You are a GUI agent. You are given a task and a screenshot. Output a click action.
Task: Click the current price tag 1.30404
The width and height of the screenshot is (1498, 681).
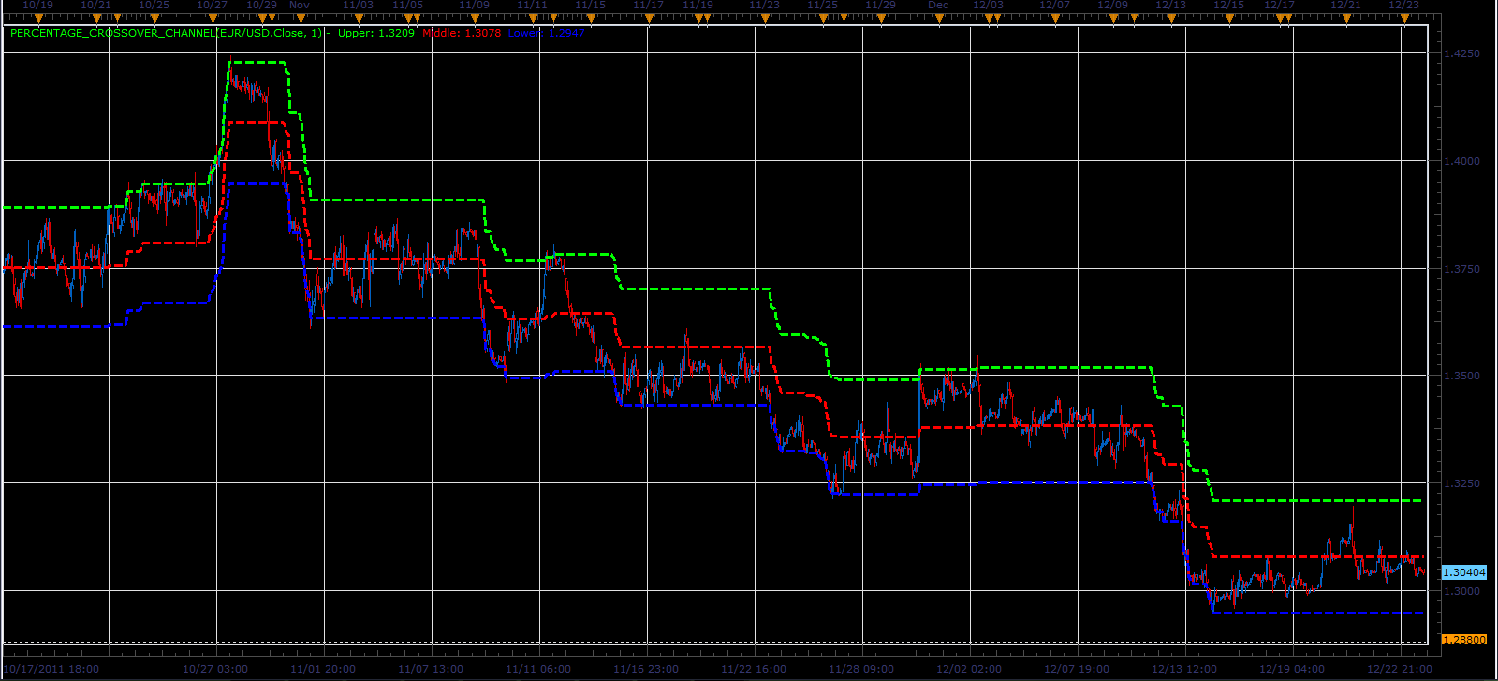click(x=1463, y=572)
